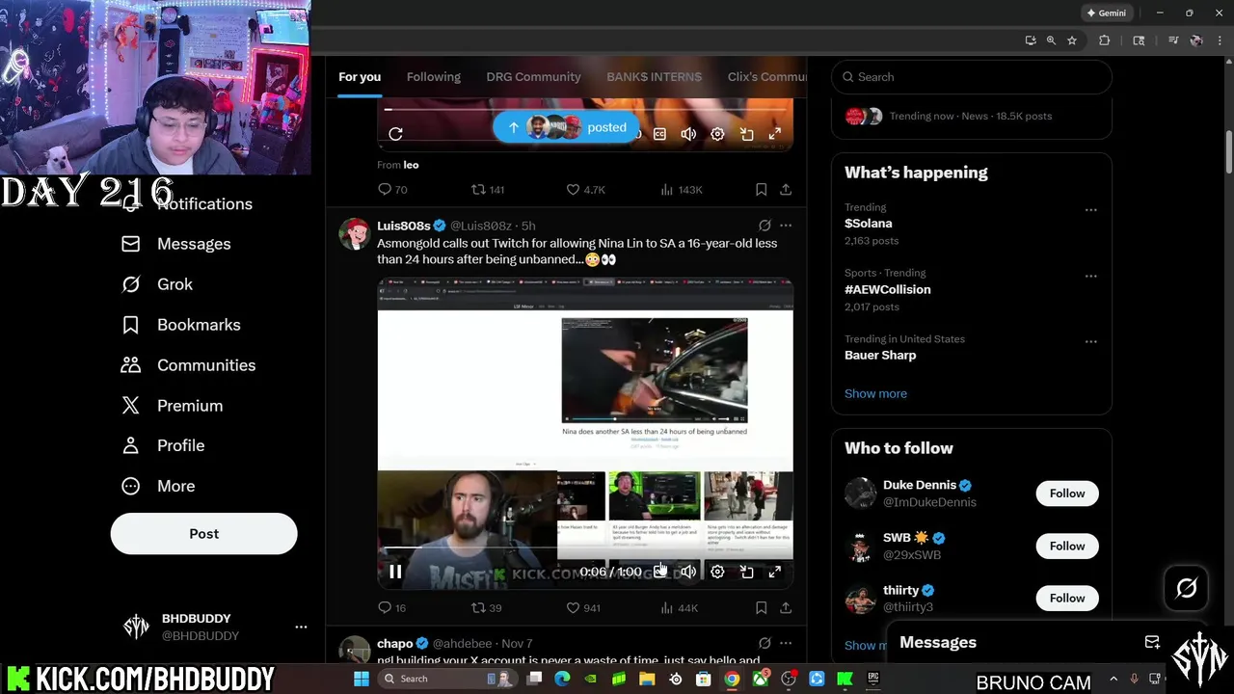The height and width of the screenshot is (694, 1234).
Task: Open the $Solana trending topic
Action: click(x=868, y=224)
